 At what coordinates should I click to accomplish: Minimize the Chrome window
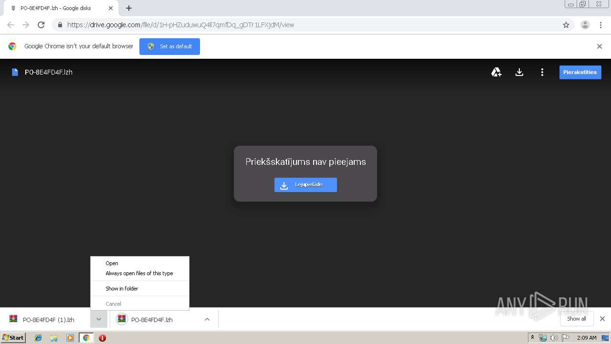click(x=571, y=4)
